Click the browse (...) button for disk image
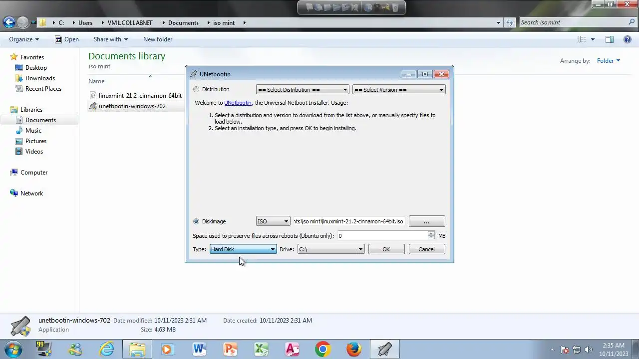The width and height of the screenshot is (639, 359). (x=427, y=221)
